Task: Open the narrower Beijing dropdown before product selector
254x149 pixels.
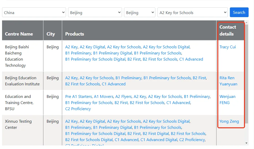Action: (139, 13)
